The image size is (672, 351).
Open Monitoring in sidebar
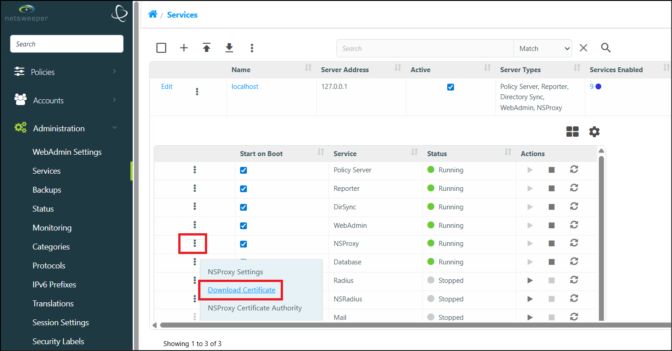click(x=52, y=227)
